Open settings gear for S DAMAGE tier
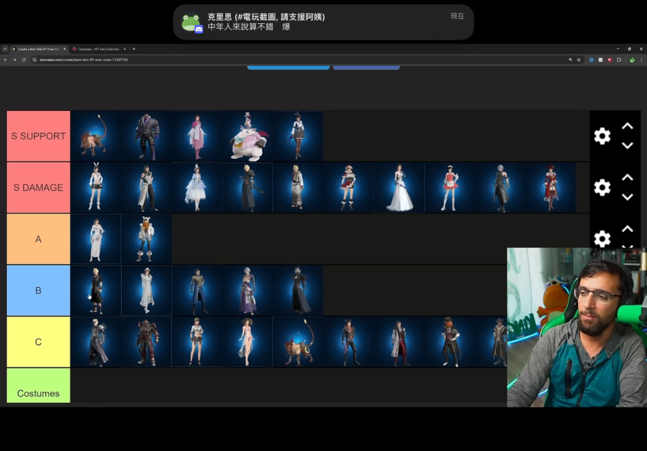The image size is (647, 451). click(602, 187)
